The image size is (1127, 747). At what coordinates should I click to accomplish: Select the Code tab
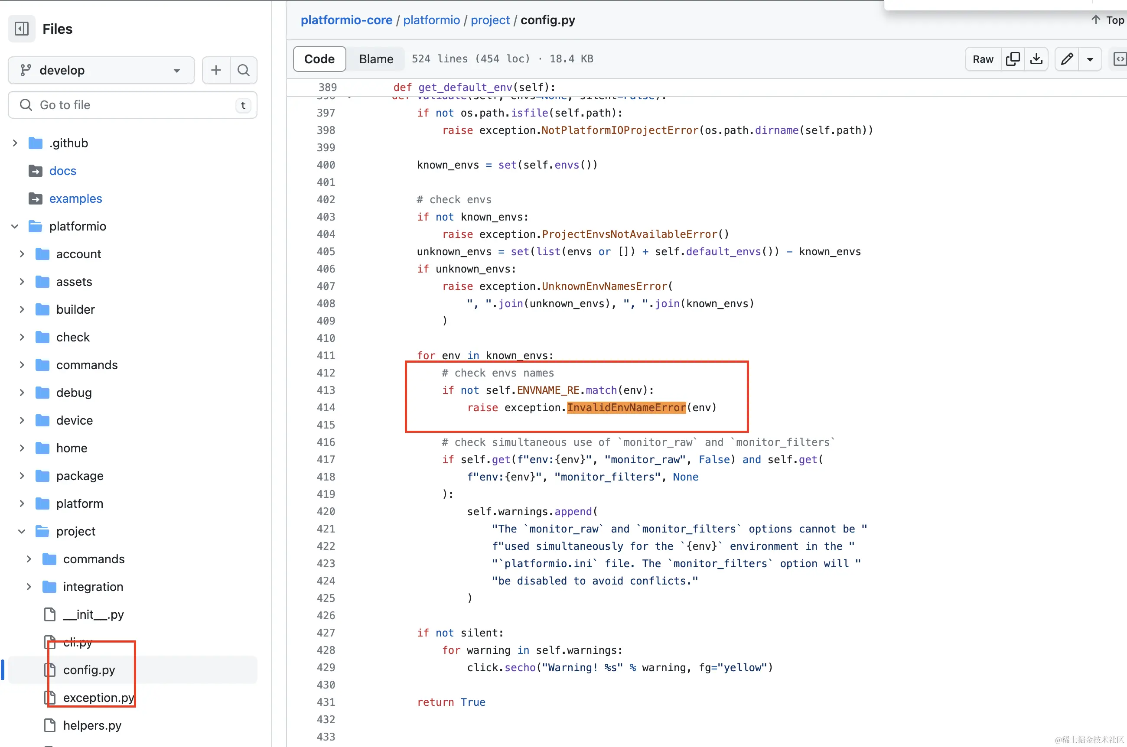pos(319,59)
